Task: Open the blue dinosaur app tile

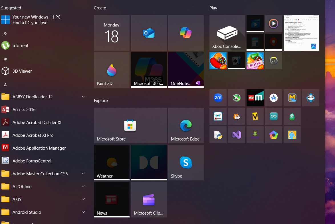Action: pyautogui.click(x=292, y=135)
